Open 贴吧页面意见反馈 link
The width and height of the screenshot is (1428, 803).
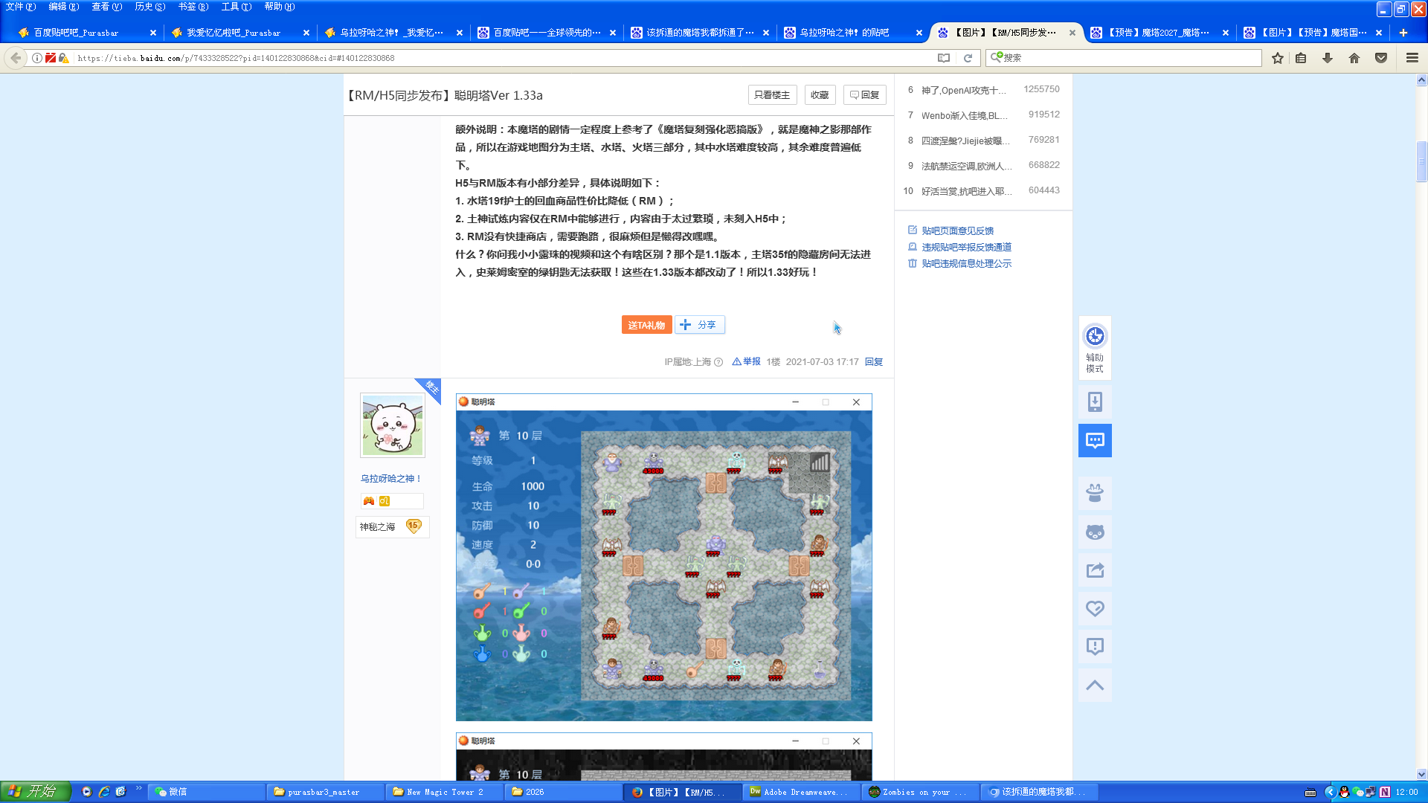[957, 230]
